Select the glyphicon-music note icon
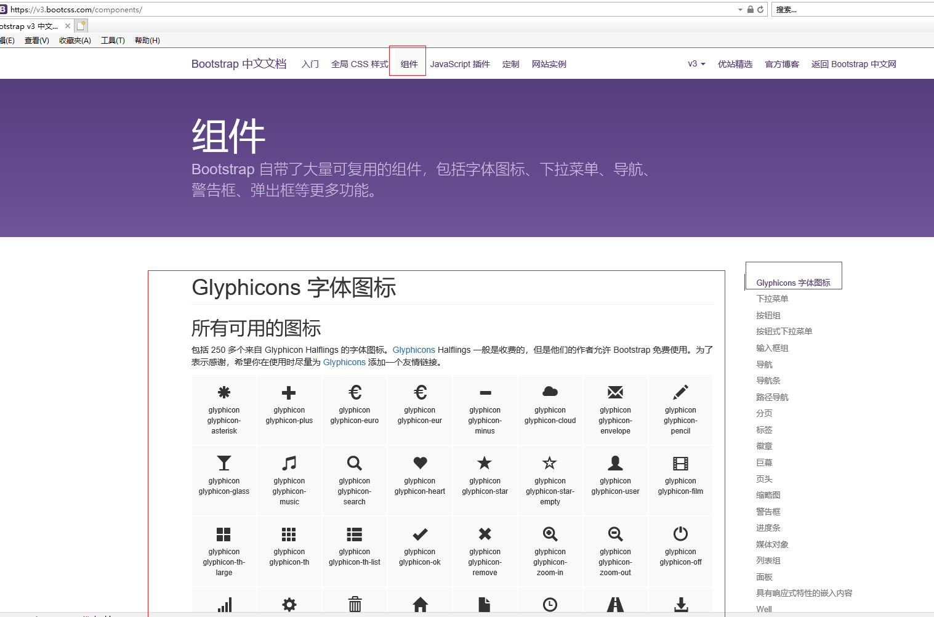 click(x=289, y=463)
